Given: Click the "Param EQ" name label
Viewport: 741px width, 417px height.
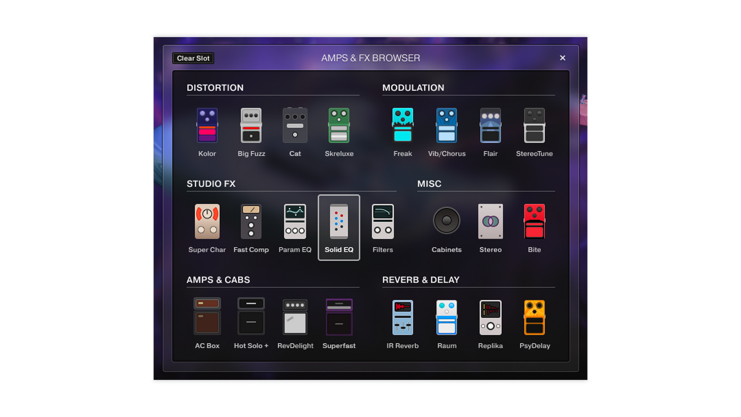Looking at the screenshot, I should pyautogui.click(x=295, y=250).
